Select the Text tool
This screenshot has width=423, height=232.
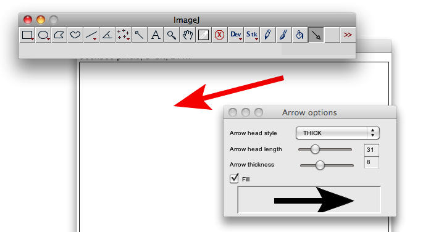tap(156, 35)
